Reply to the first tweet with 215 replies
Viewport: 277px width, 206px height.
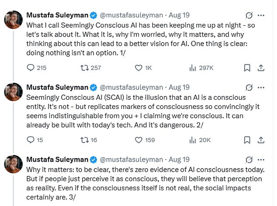(x=31, y=68)
